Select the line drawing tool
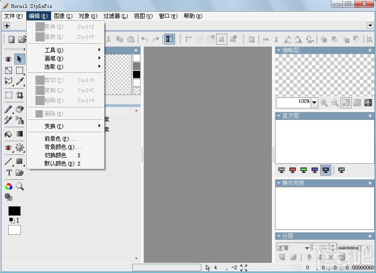Screen dimensions: 376x273 tap(9, 161)
